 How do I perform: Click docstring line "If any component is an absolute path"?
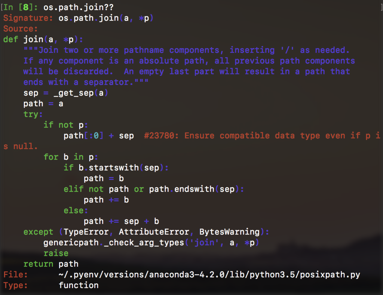click(x=189, y=61)
